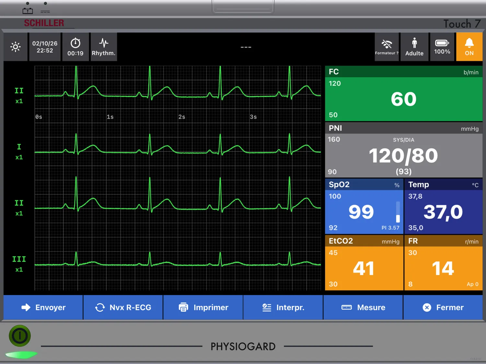
Task: Select the lead III label
Action: click(x=19, y=259)
